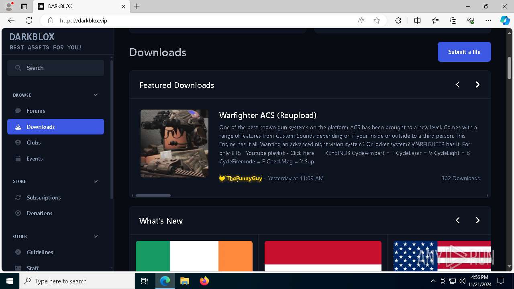Viewport: 514px width, 289px height.
Task: Click the Youtube playlist Click here text
Action: (x=280, y=153)
